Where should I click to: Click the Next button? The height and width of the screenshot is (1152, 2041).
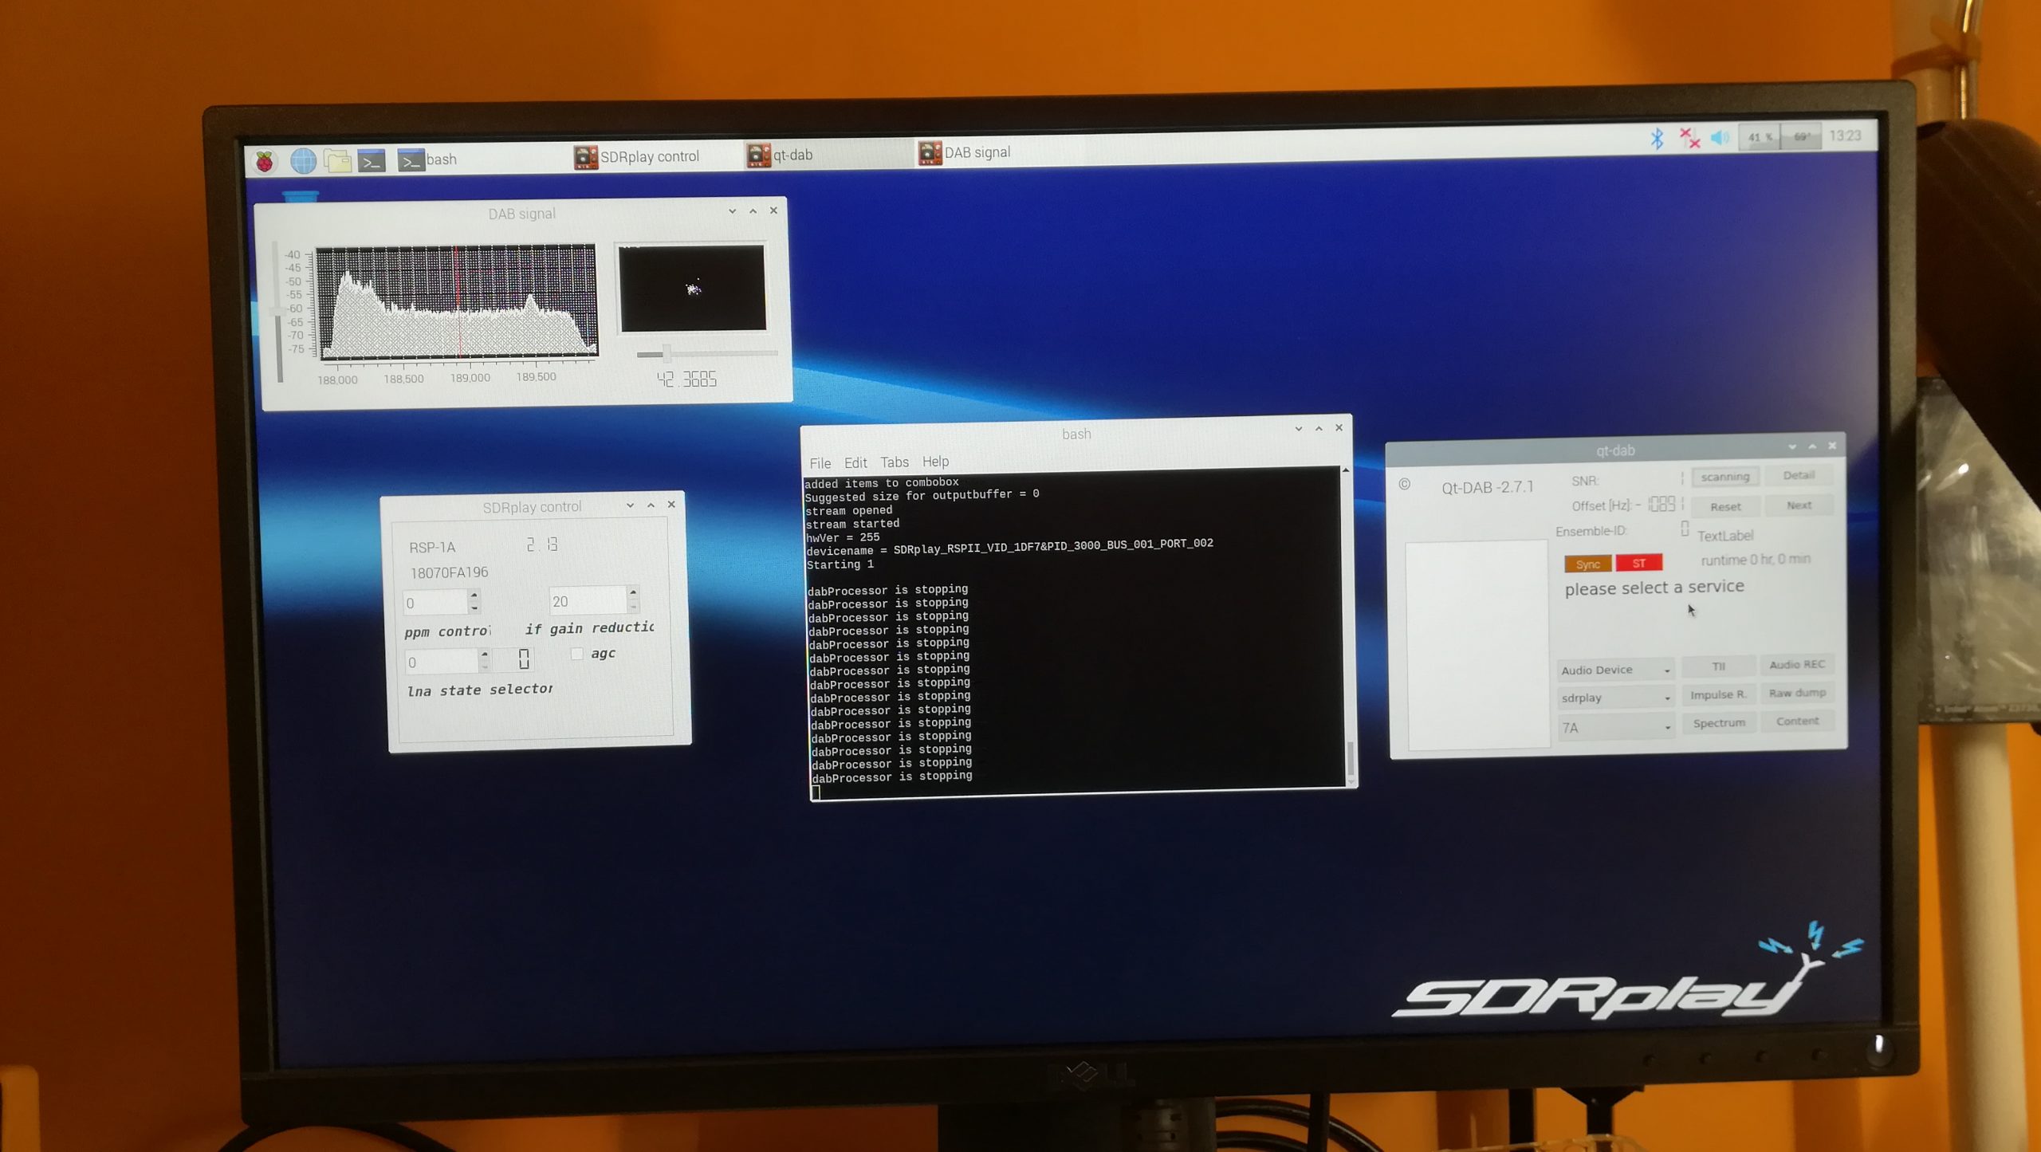point(1799,505)
